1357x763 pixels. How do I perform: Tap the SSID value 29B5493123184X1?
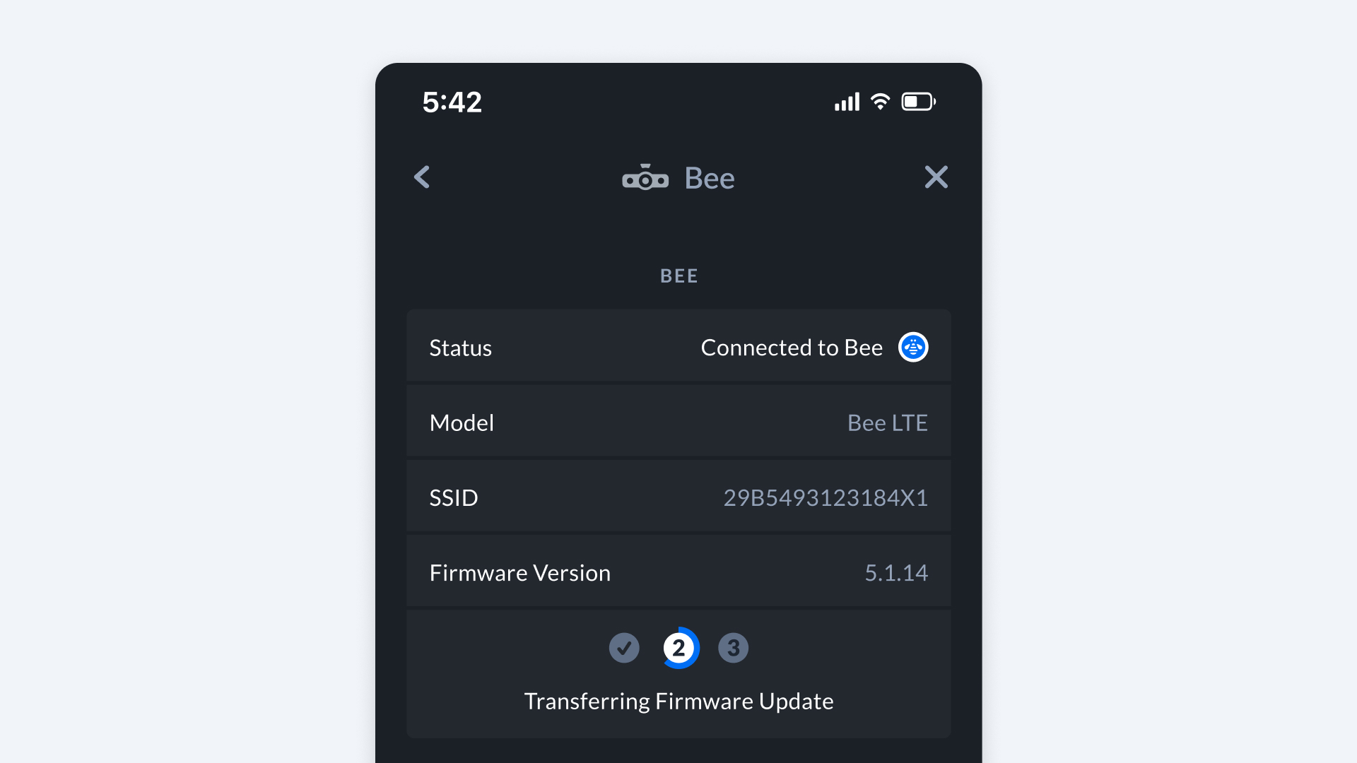click(x=825, y=498)
